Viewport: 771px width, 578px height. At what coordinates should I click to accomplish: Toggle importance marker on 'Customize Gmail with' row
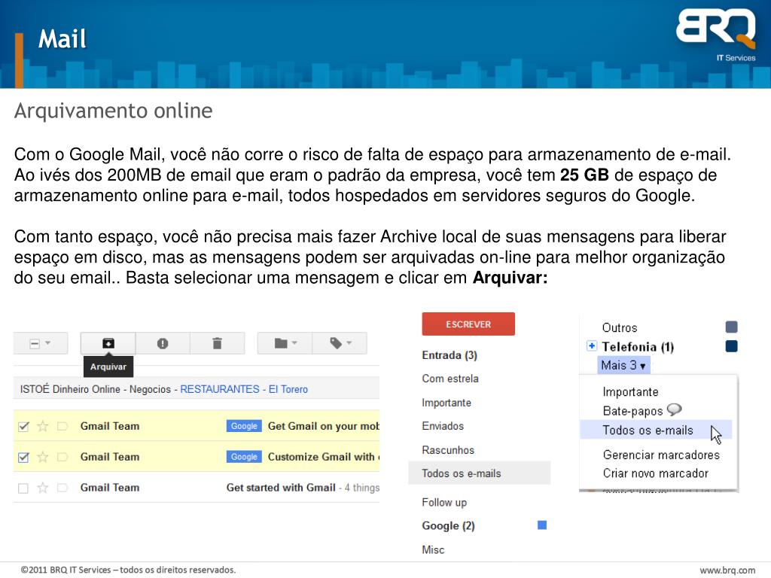[x=62, y=457]
